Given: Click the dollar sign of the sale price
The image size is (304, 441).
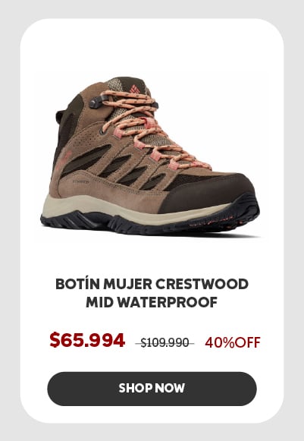Looking at the screenshot, I should [x=55, y=340].
